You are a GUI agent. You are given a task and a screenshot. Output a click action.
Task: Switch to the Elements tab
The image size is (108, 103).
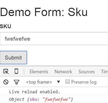(39, 72)
